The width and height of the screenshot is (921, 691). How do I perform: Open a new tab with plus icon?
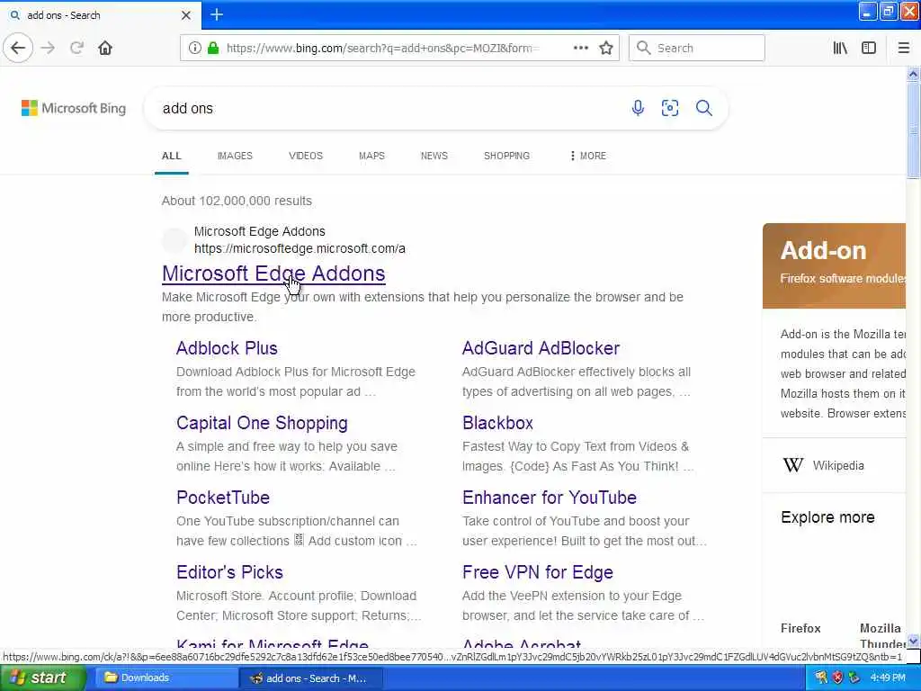pos(217,14)
